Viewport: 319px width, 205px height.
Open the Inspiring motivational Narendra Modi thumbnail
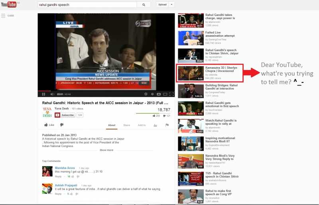coord(191,143)
